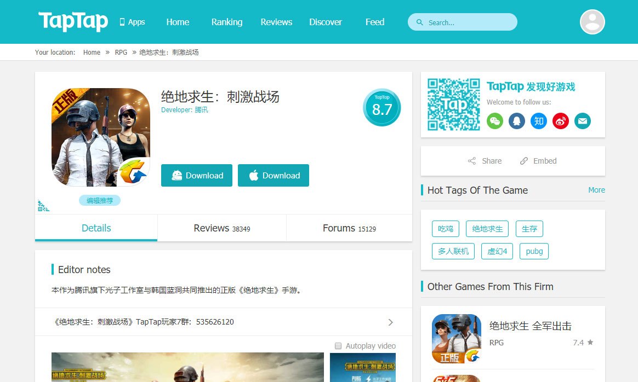Viewport: 638px width, 382px height.
Task: Click the Zhihu social icon
Action: click(x=539, y=121)
